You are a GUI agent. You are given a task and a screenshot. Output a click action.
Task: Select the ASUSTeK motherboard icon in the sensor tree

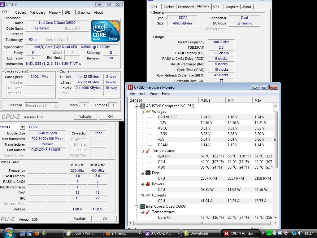click(x=142, y=106)
